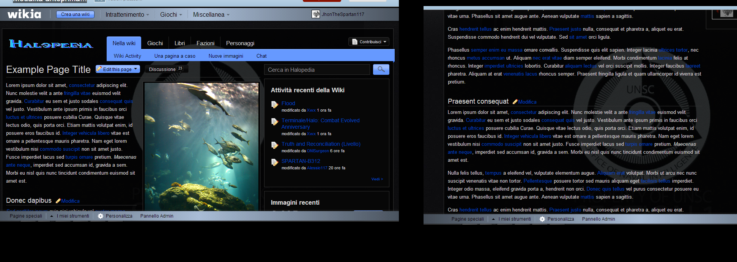
Task: Click JhonTheSpartan117 username
Action: [x=343, y=14]
